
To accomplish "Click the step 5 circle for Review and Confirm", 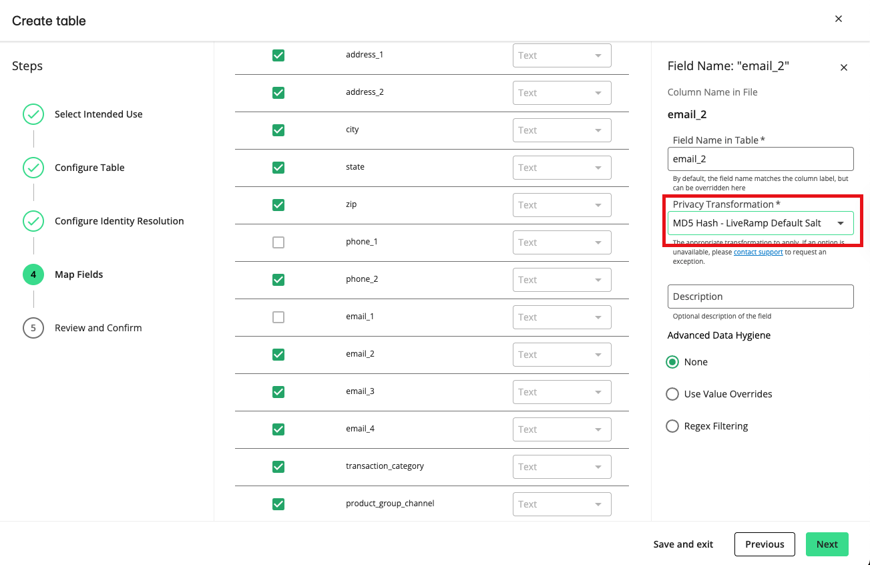I will click(x=33, y=328).
